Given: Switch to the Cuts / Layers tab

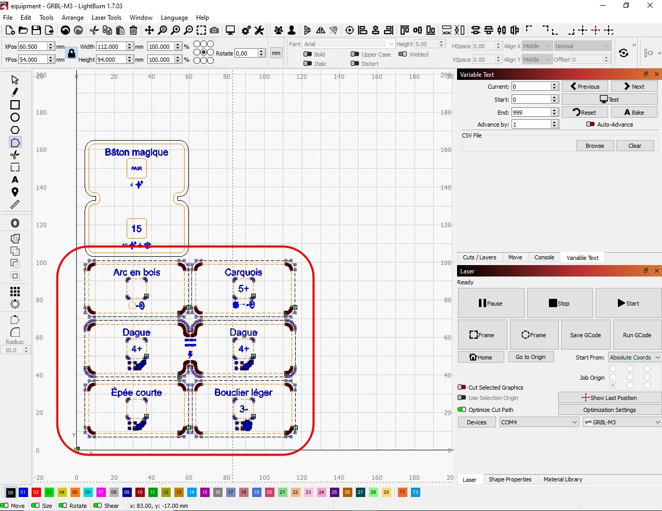Looking at the screenshot, I should pyautogui.click(x=479, y=257).
